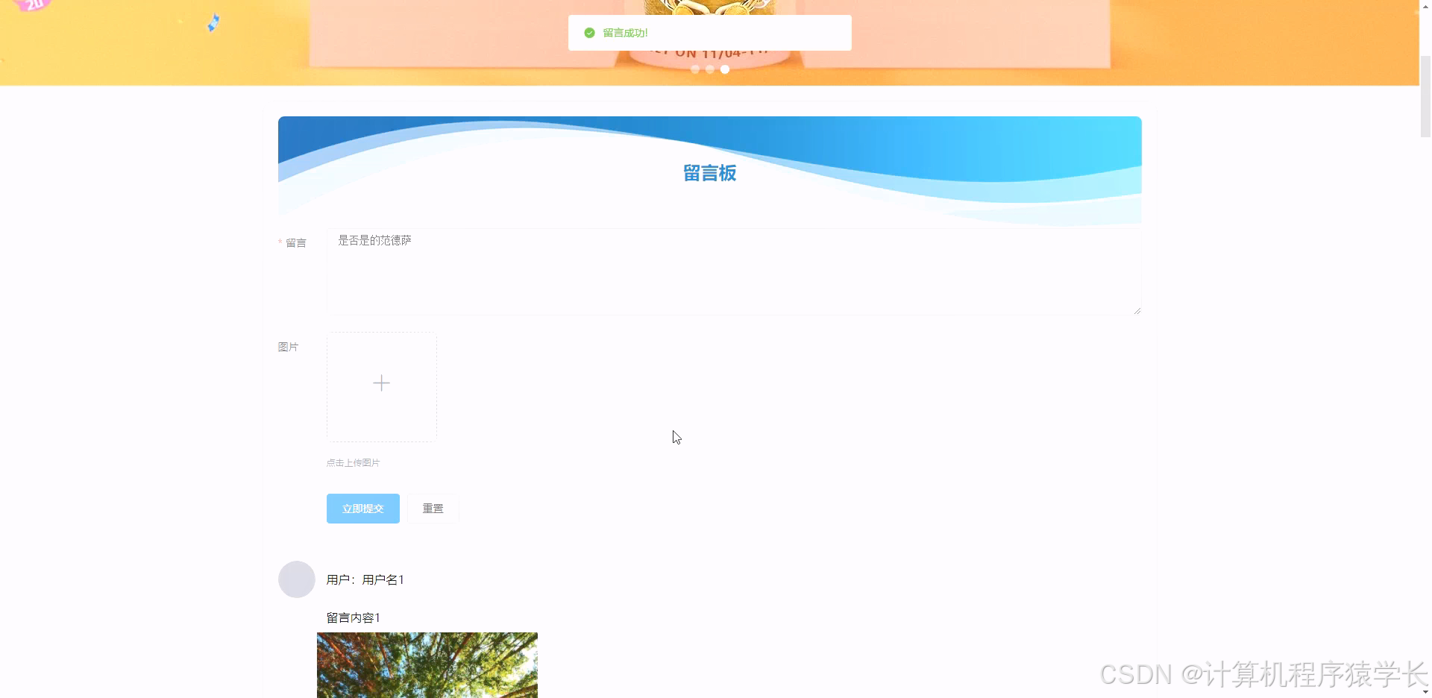This screenshot has height=698, width=1432.
Task: Click the gray user avatar circle
Action: coord(296,579)
